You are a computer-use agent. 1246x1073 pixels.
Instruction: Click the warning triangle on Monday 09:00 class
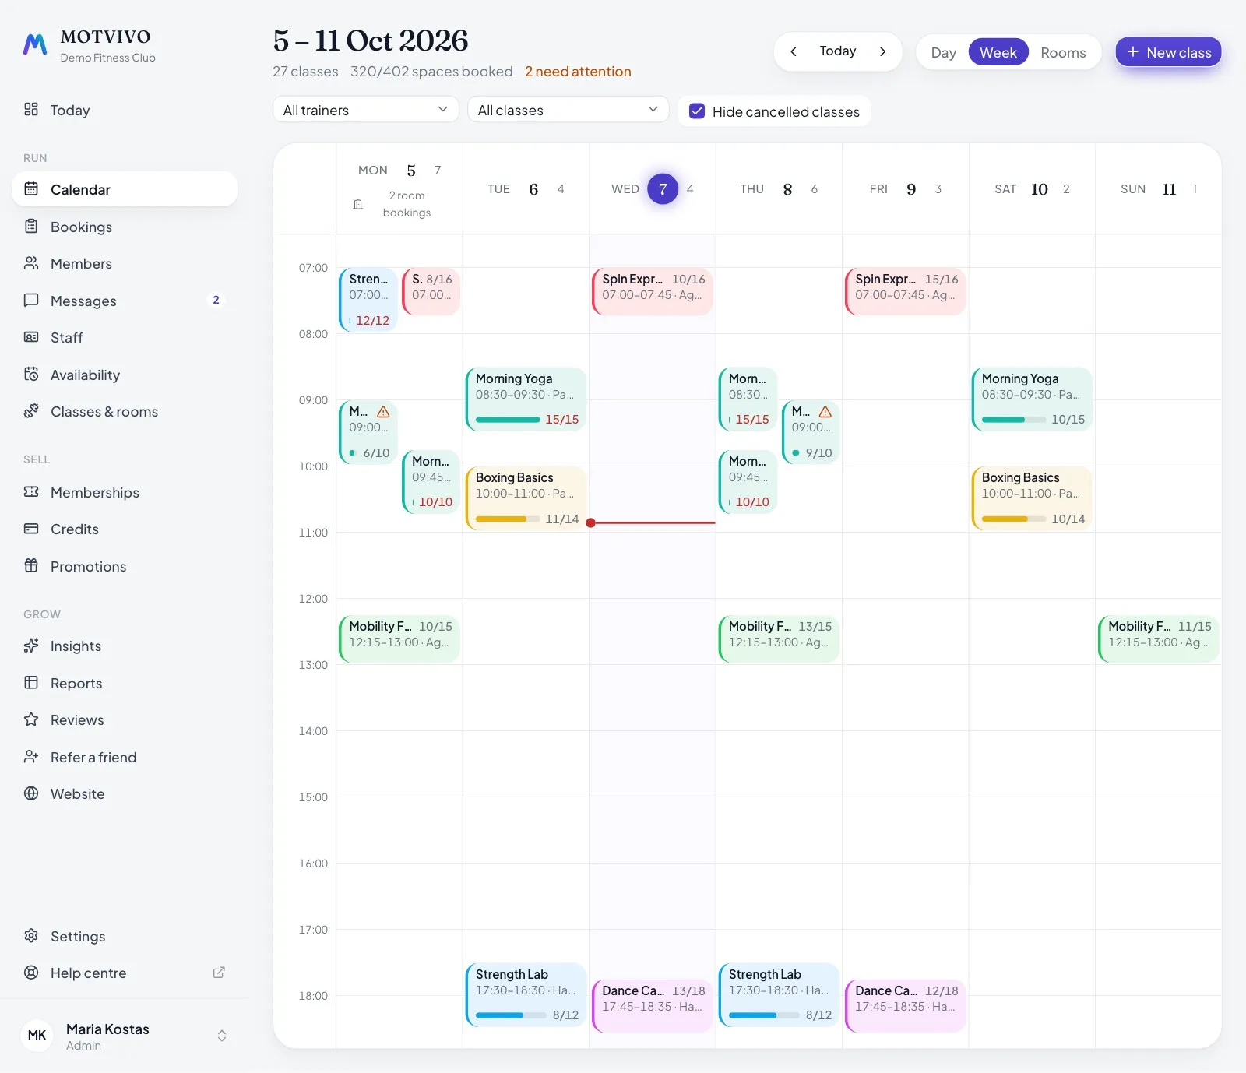point(383,412)
